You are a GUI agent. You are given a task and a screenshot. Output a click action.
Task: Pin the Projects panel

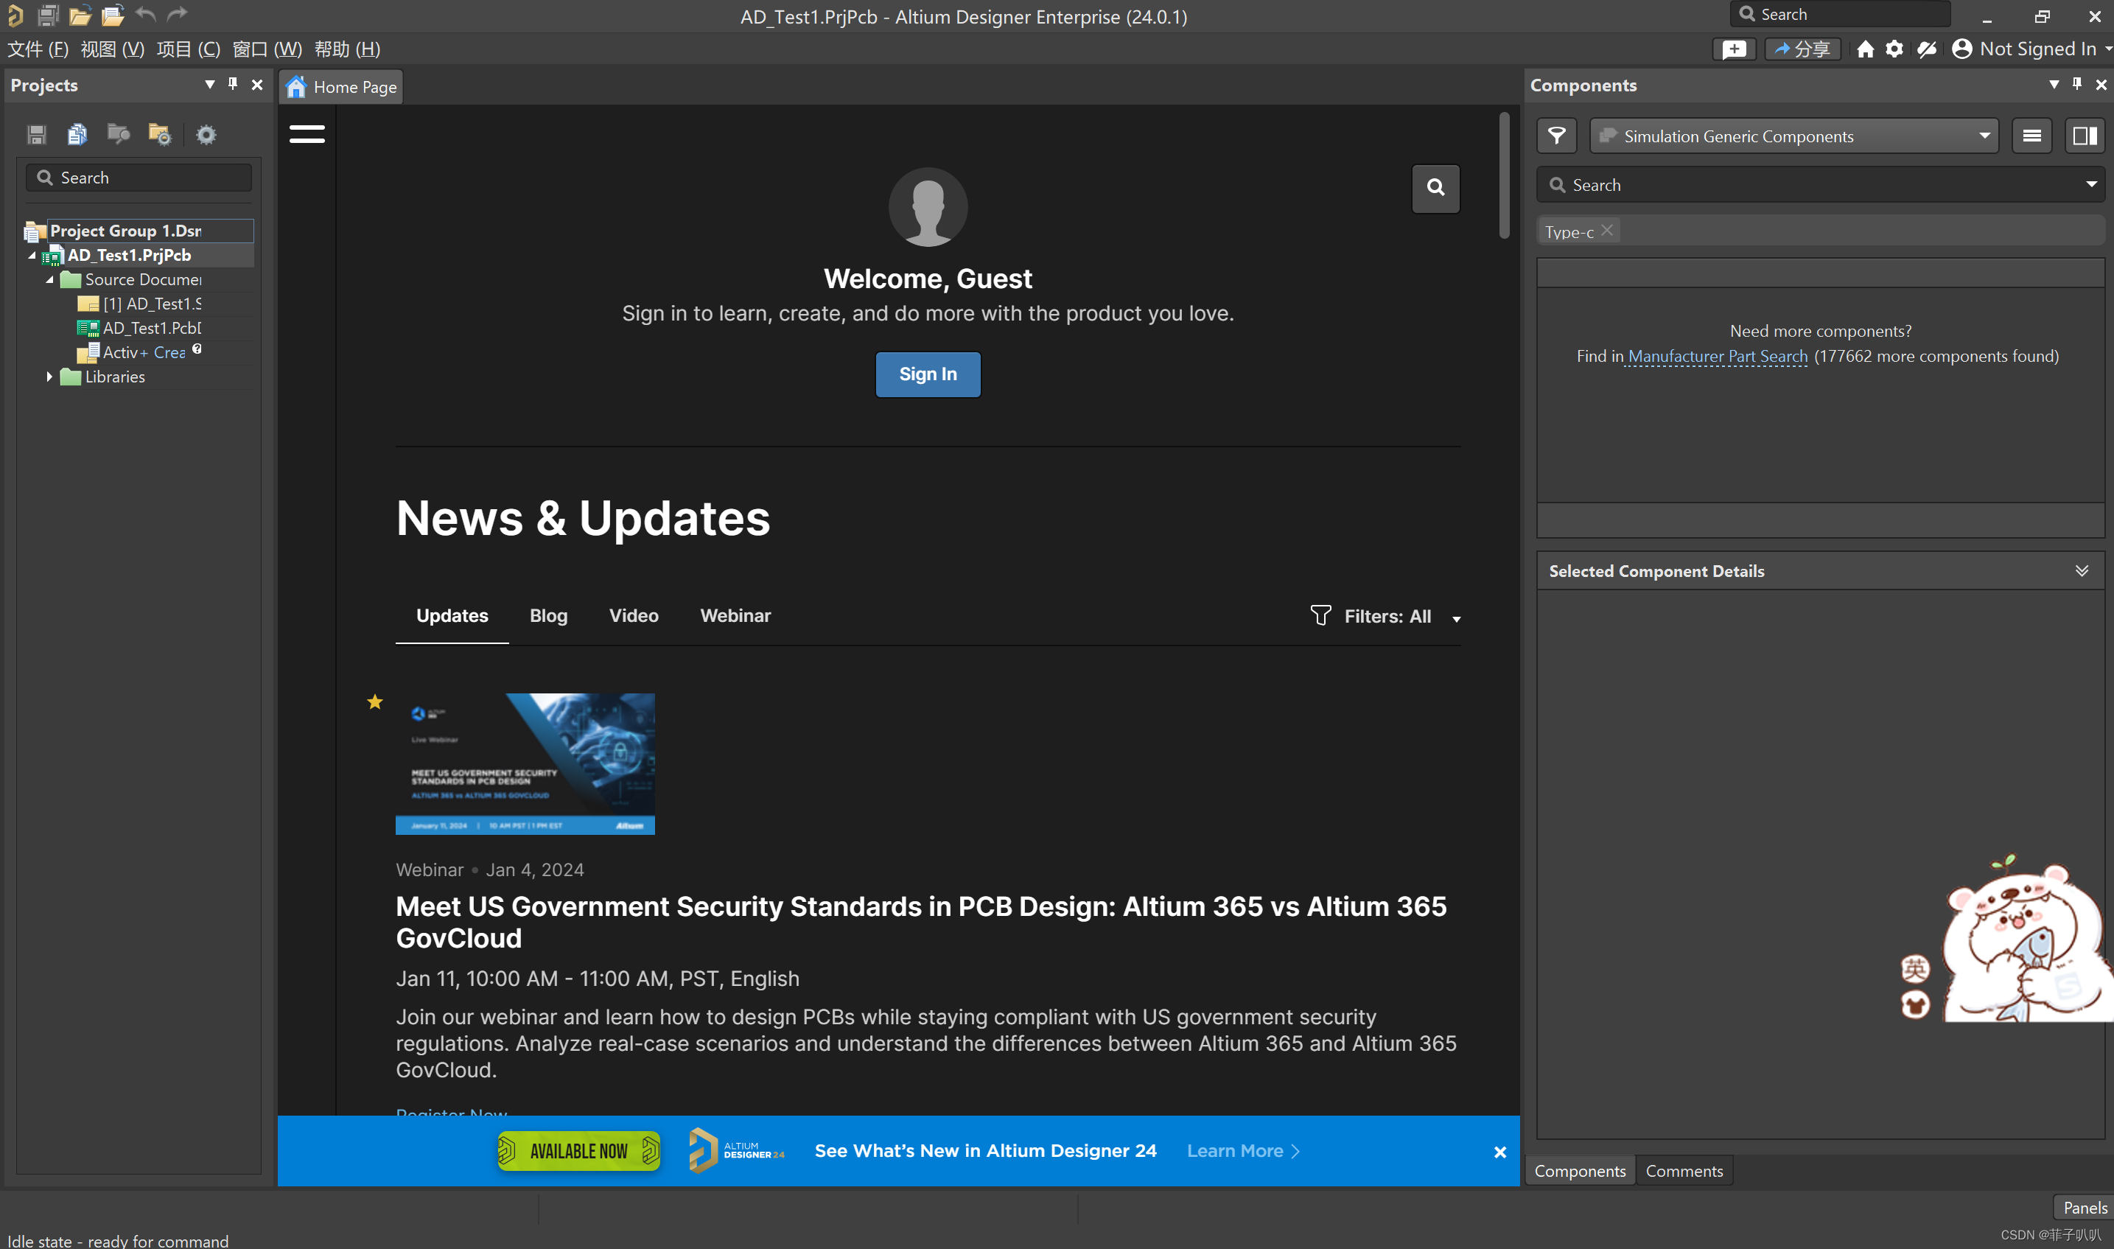(233, 83)
